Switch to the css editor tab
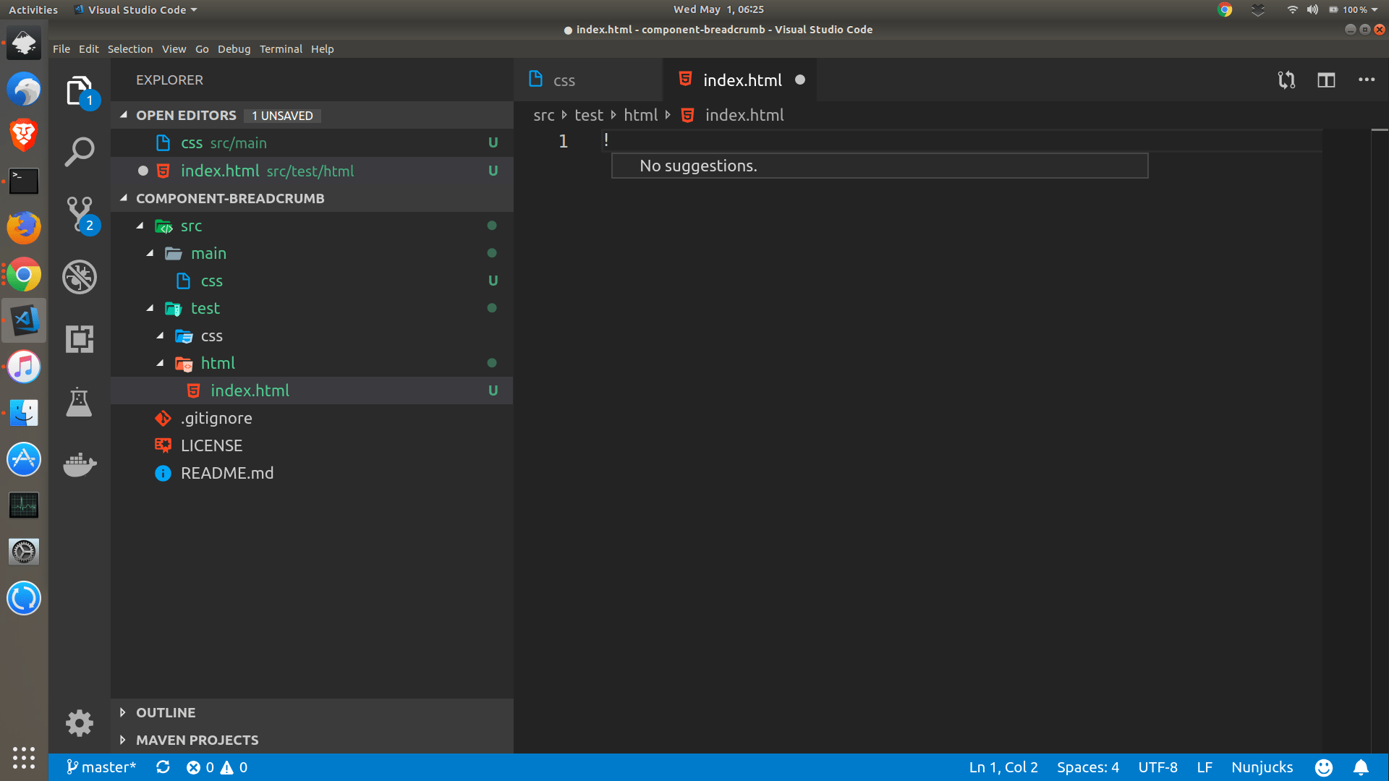1389x781 pixels. pos(564,80)
